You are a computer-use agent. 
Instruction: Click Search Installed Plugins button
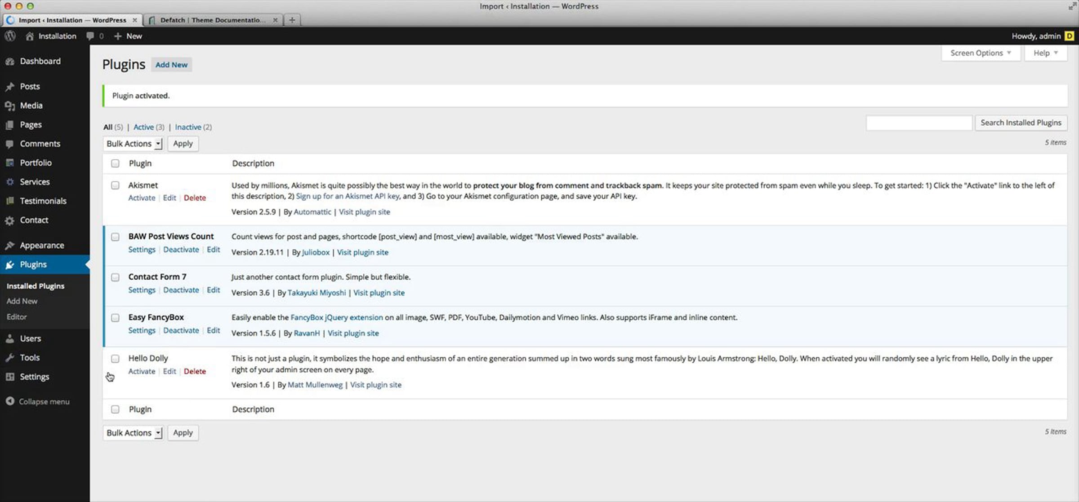click(1021, 123)
